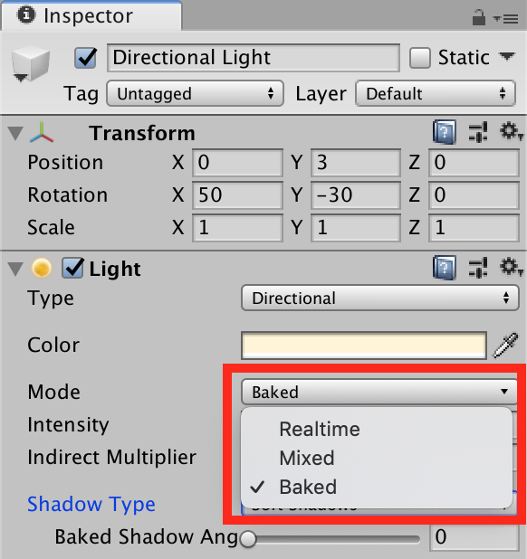The width and height of the screenshot is (527, 559).
Task: Open the Tag dropdown showing Untagged
Action: [x=195, y=94]
